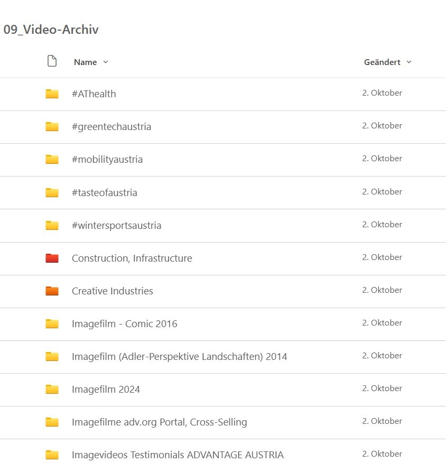
Task: Click the #wintersportsaustria folder icon
Action: (52, 226)
